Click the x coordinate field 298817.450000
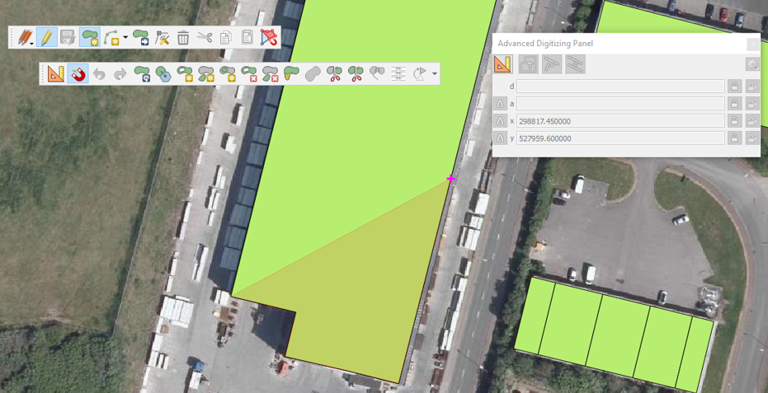768x393 pixels. (x=620, y=121)
